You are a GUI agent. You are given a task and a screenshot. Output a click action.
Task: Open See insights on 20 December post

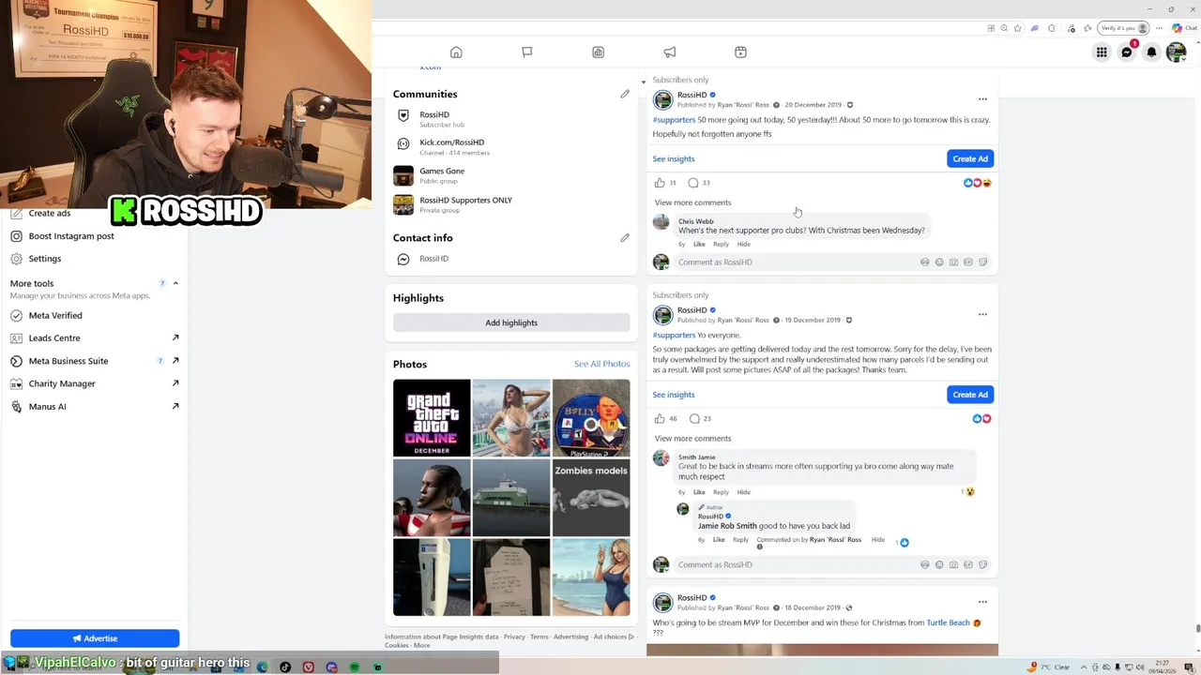coord(674,159)
